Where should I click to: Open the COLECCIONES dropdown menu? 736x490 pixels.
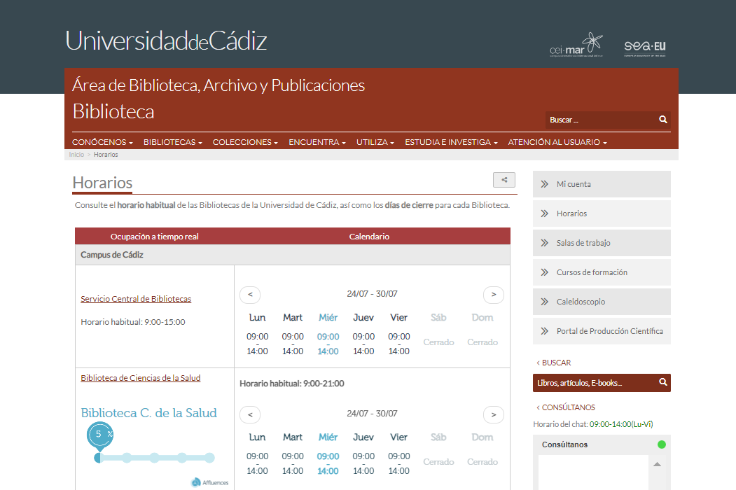tap(245, 142)
